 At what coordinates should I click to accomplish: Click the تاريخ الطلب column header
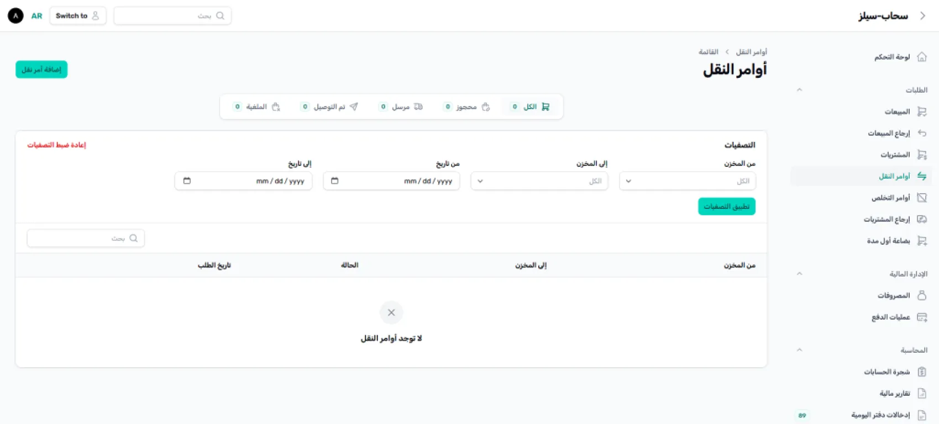click(214, 265)
